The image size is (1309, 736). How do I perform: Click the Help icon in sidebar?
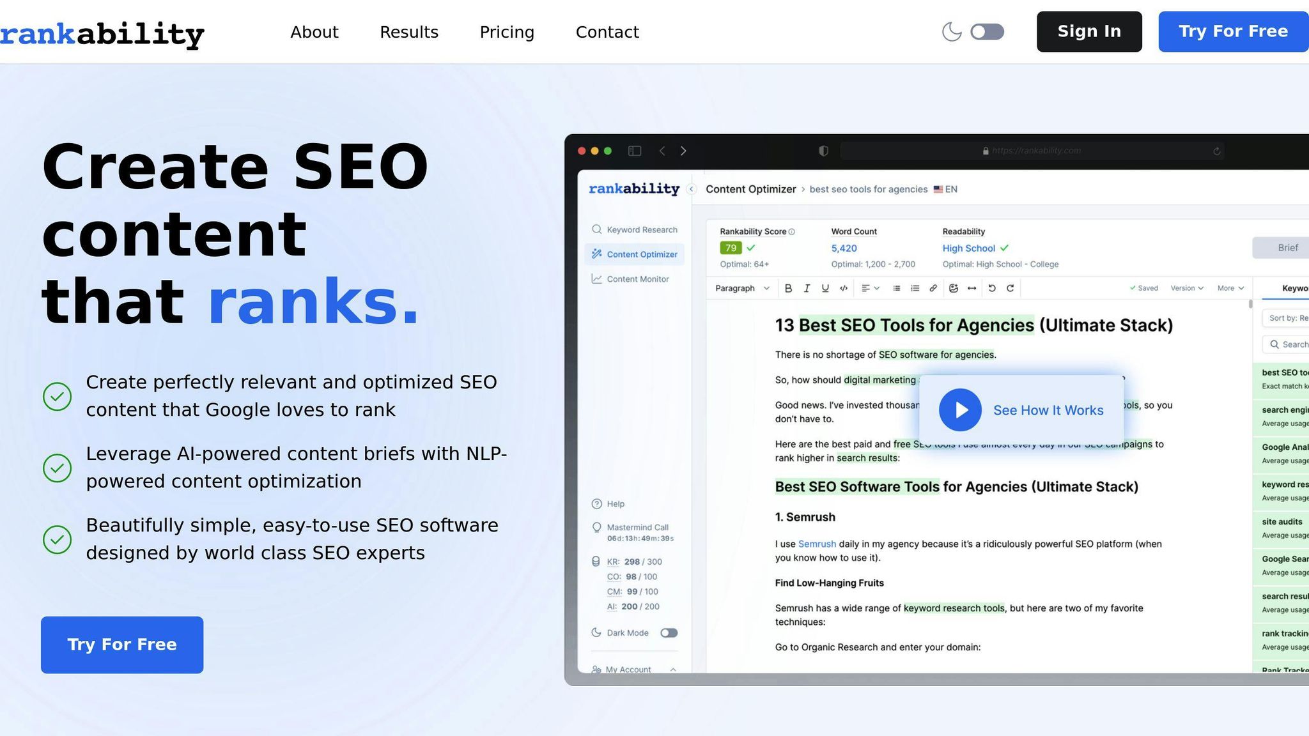596,504
